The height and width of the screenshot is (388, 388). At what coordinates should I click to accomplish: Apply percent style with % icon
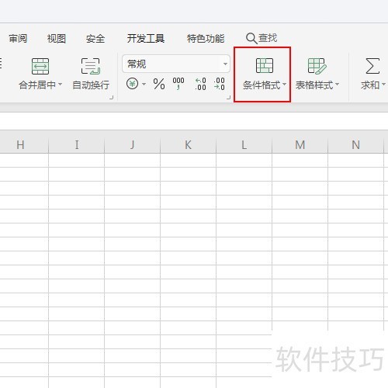159,84
